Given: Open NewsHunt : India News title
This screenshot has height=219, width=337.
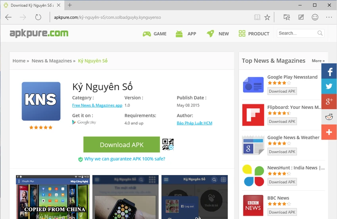Looking at the screenshot, I should (x=296, y=168).
